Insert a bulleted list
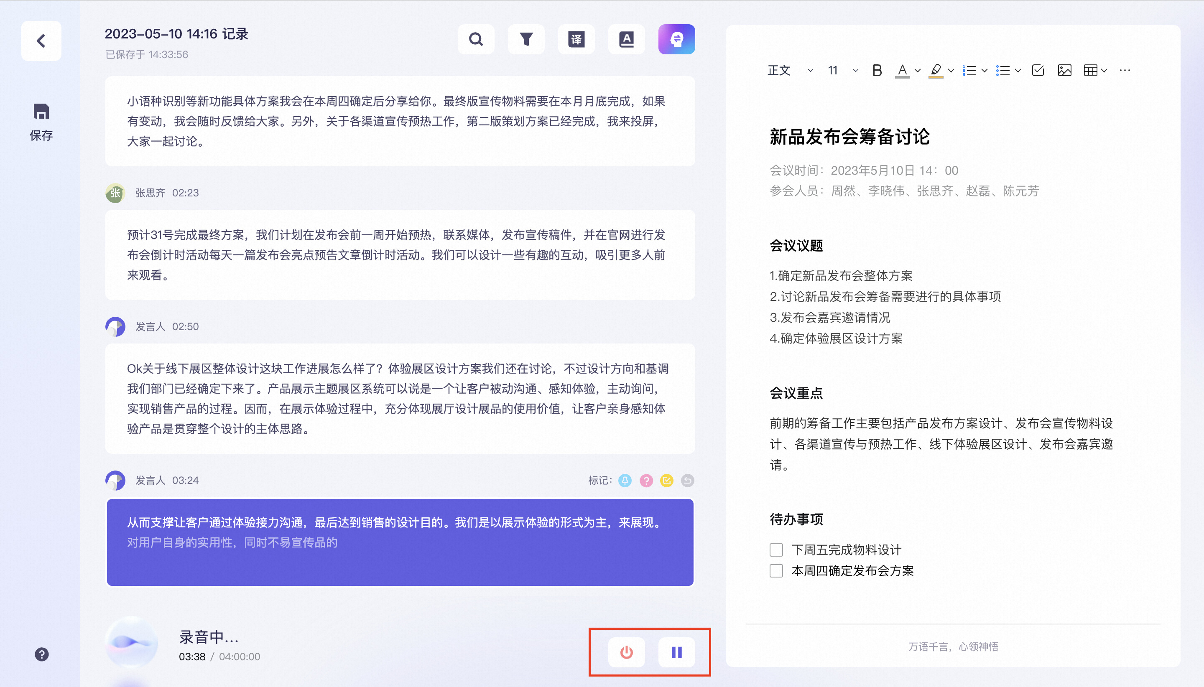Screen dimensions: 1204x687 point(1003,70)
